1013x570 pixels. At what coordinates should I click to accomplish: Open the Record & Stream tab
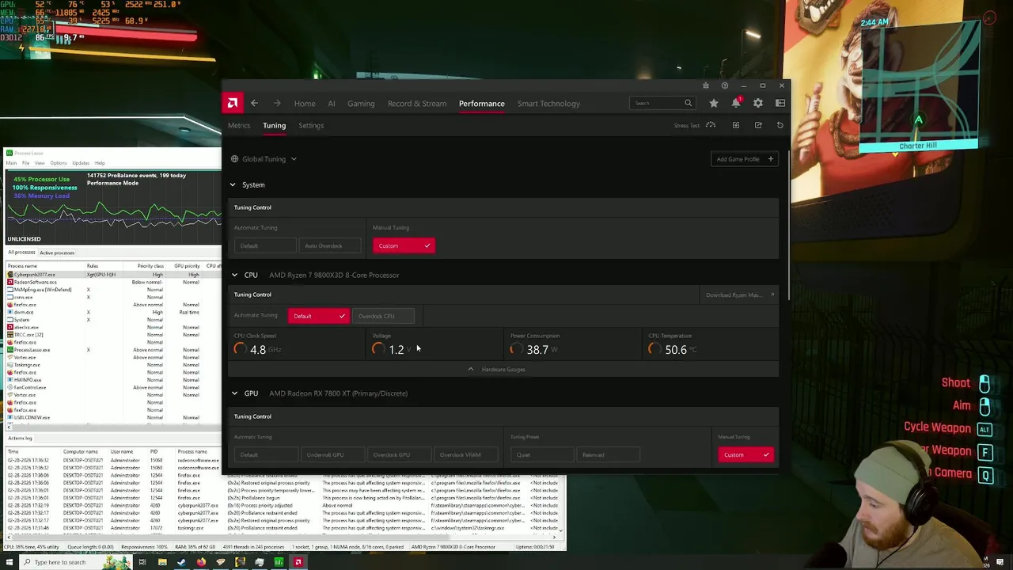(417, 104)
